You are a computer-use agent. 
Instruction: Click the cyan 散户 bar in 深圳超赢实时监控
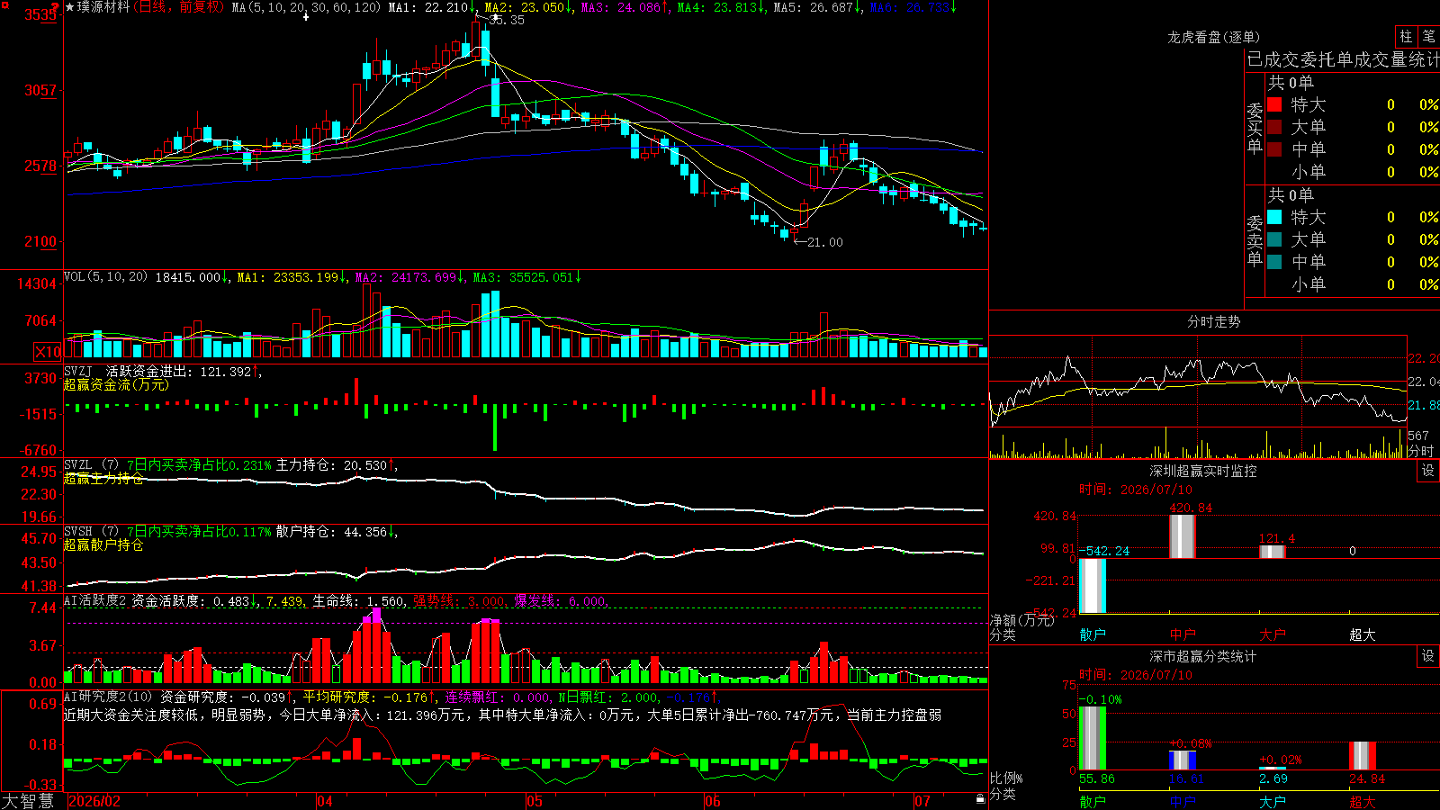point(1092,586)
